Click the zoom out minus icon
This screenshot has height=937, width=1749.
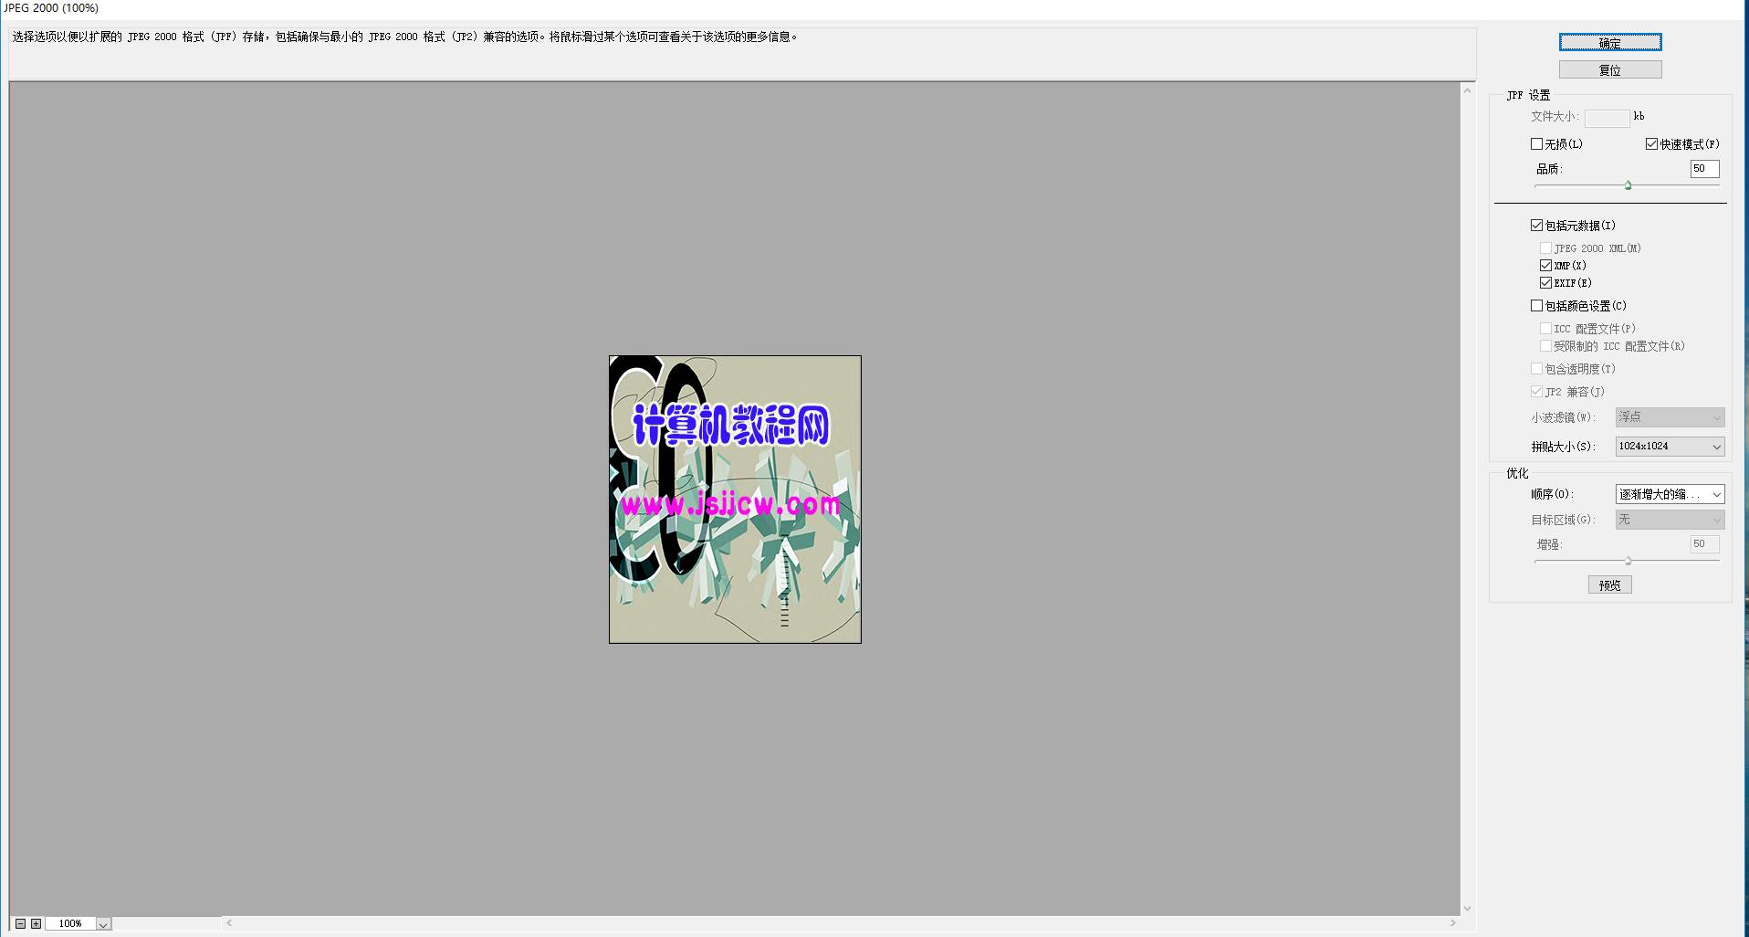(20, 923)
